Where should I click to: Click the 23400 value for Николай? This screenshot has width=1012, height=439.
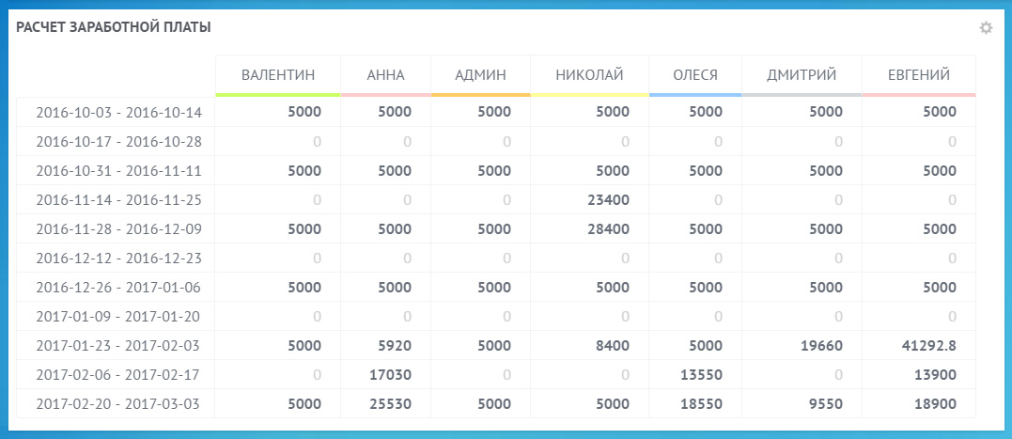pyautogui.click(x=609, y=200)
